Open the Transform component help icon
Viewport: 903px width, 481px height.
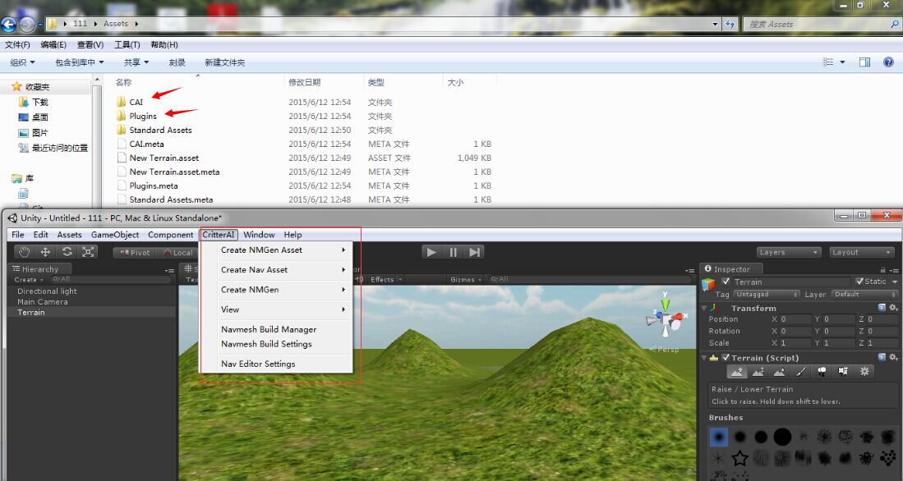point(882,308)
